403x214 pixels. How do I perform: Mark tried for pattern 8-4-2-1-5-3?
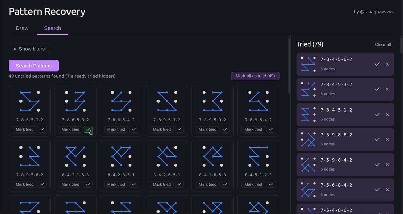(71, 184)
